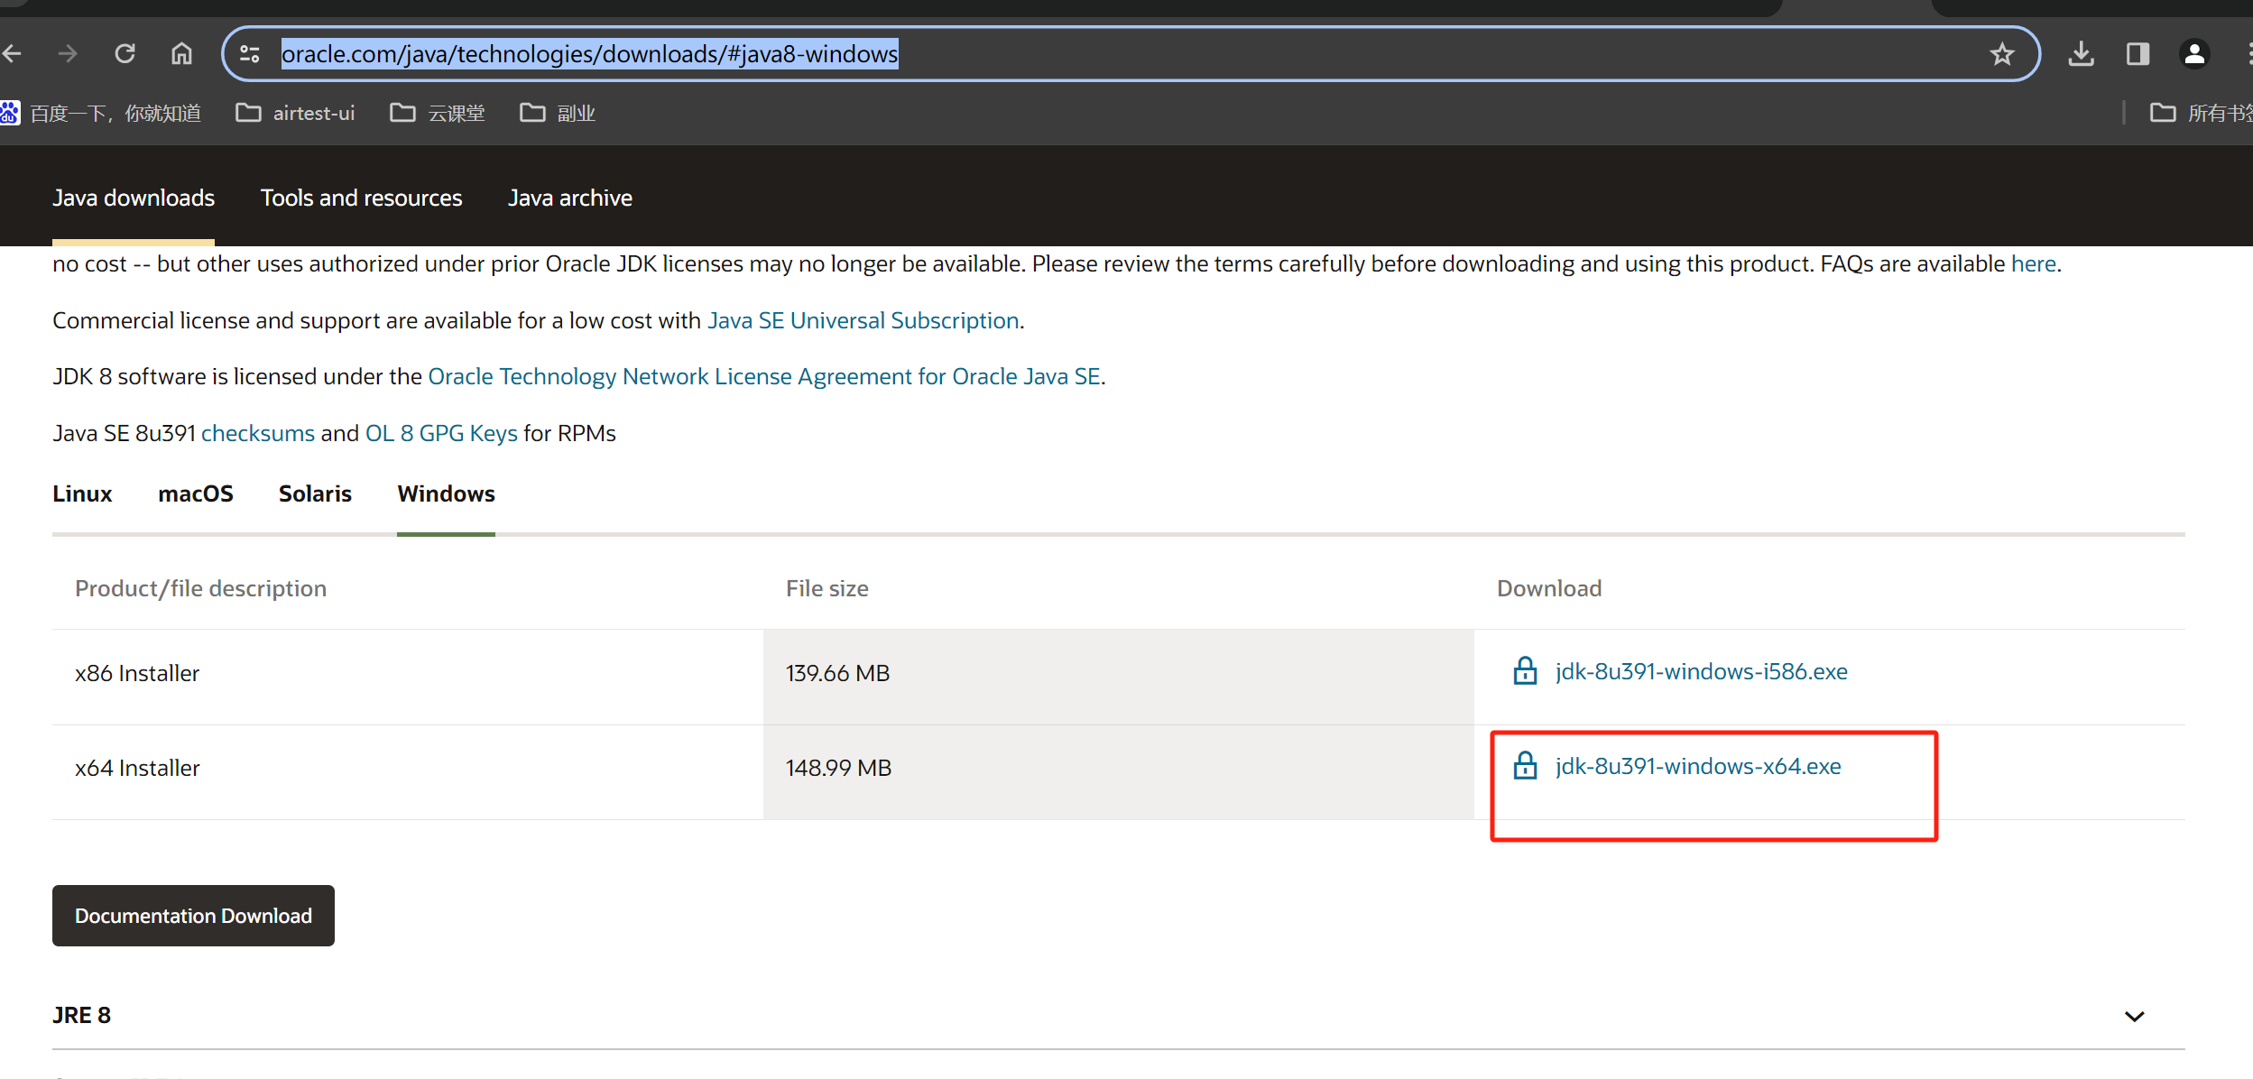Switch to the Linux tab
Screen dimensions: 2253x1079
[82, 493]
